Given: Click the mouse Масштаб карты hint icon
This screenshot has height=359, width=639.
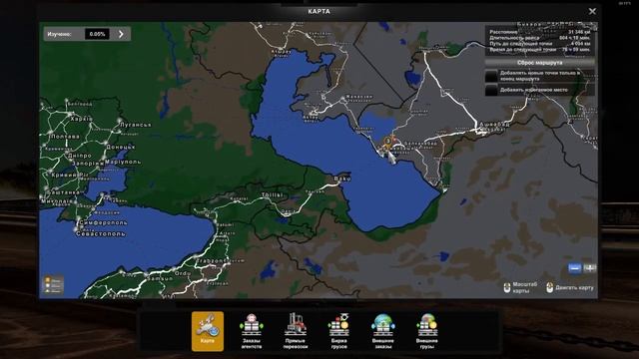Looking at the screenshot, I should [507, 288].
